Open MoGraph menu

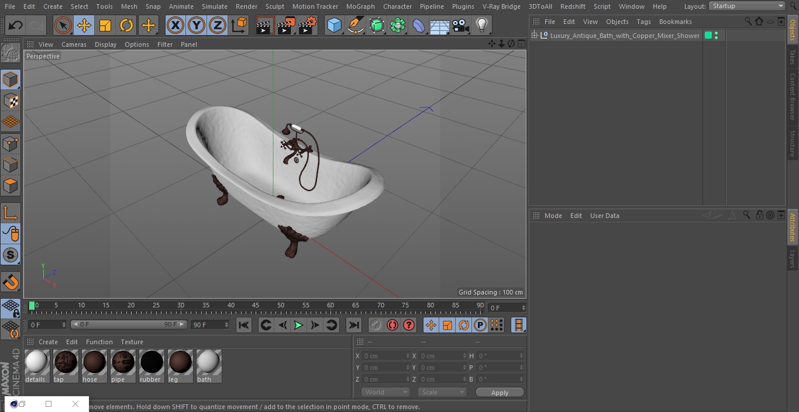click(x=360, y=6)
